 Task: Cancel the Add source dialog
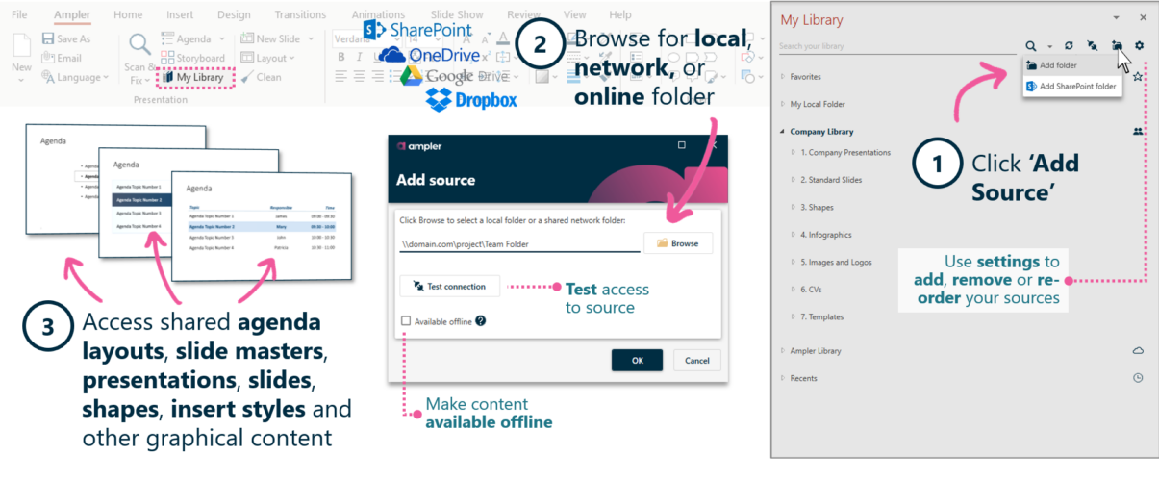[696, 360]
